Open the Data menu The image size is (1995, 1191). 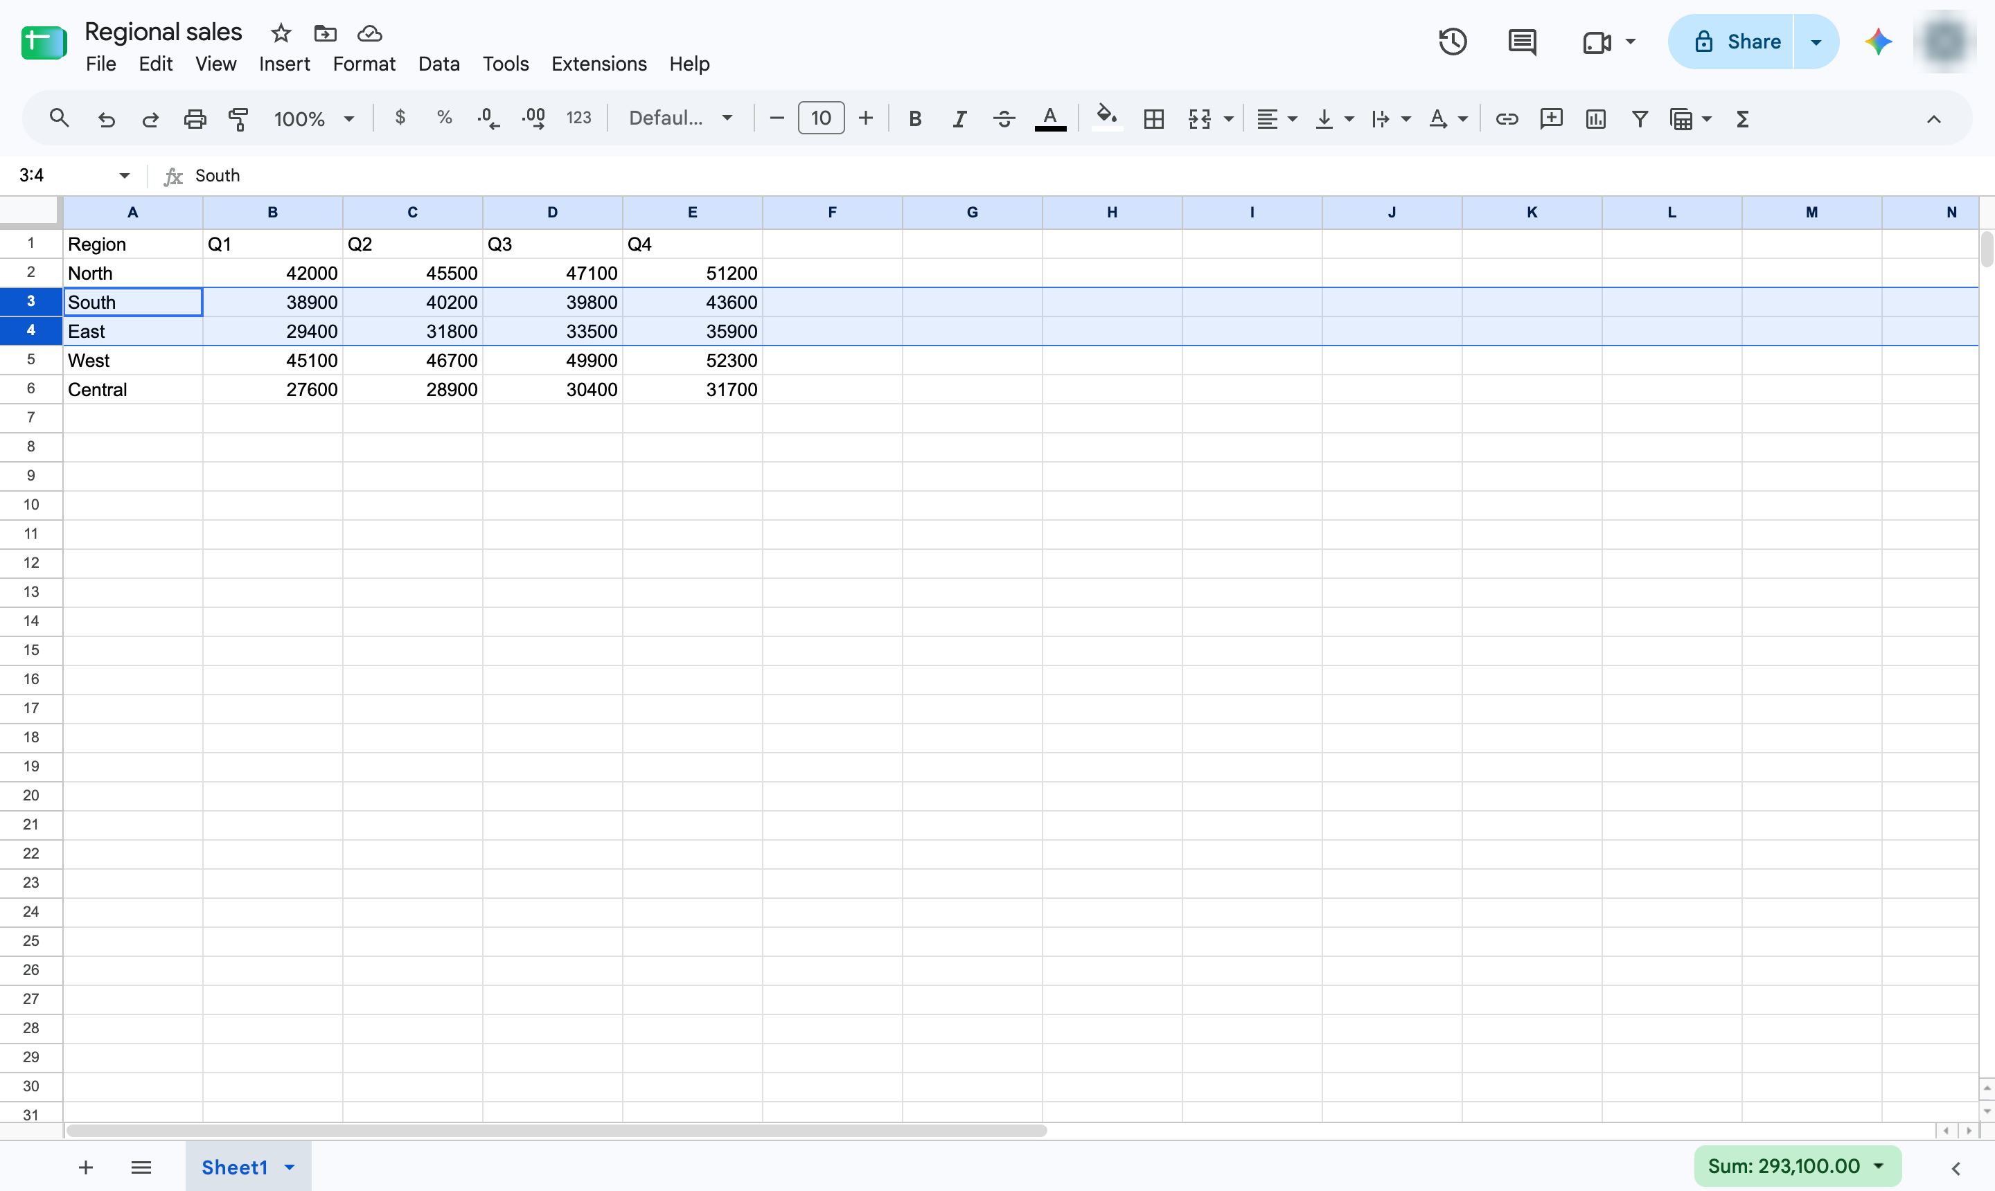point(438,64)
